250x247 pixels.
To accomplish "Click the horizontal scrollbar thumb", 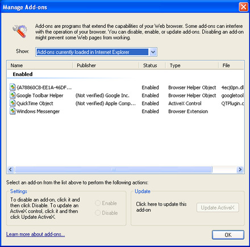I will [114, 169].
